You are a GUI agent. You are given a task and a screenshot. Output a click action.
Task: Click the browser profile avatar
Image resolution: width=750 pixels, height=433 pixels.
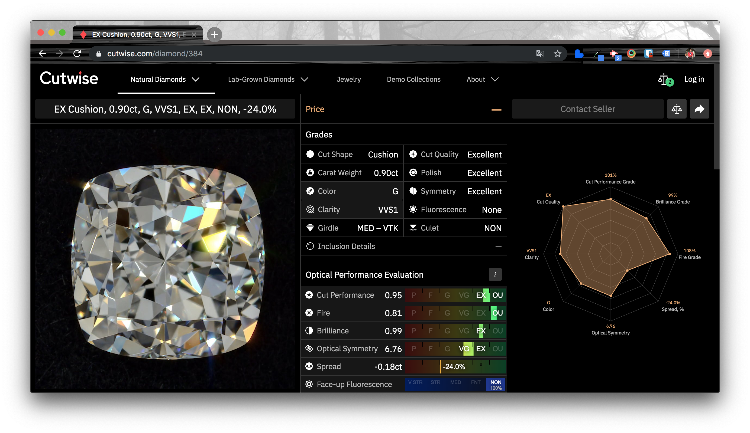[x=690, y=54]
